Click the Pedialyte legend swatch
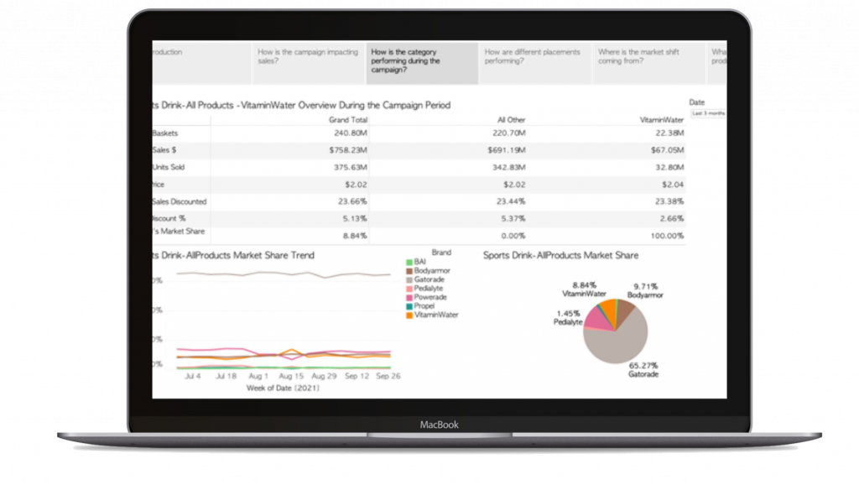This screenshot has height=485, width=859. click(409, 289)
